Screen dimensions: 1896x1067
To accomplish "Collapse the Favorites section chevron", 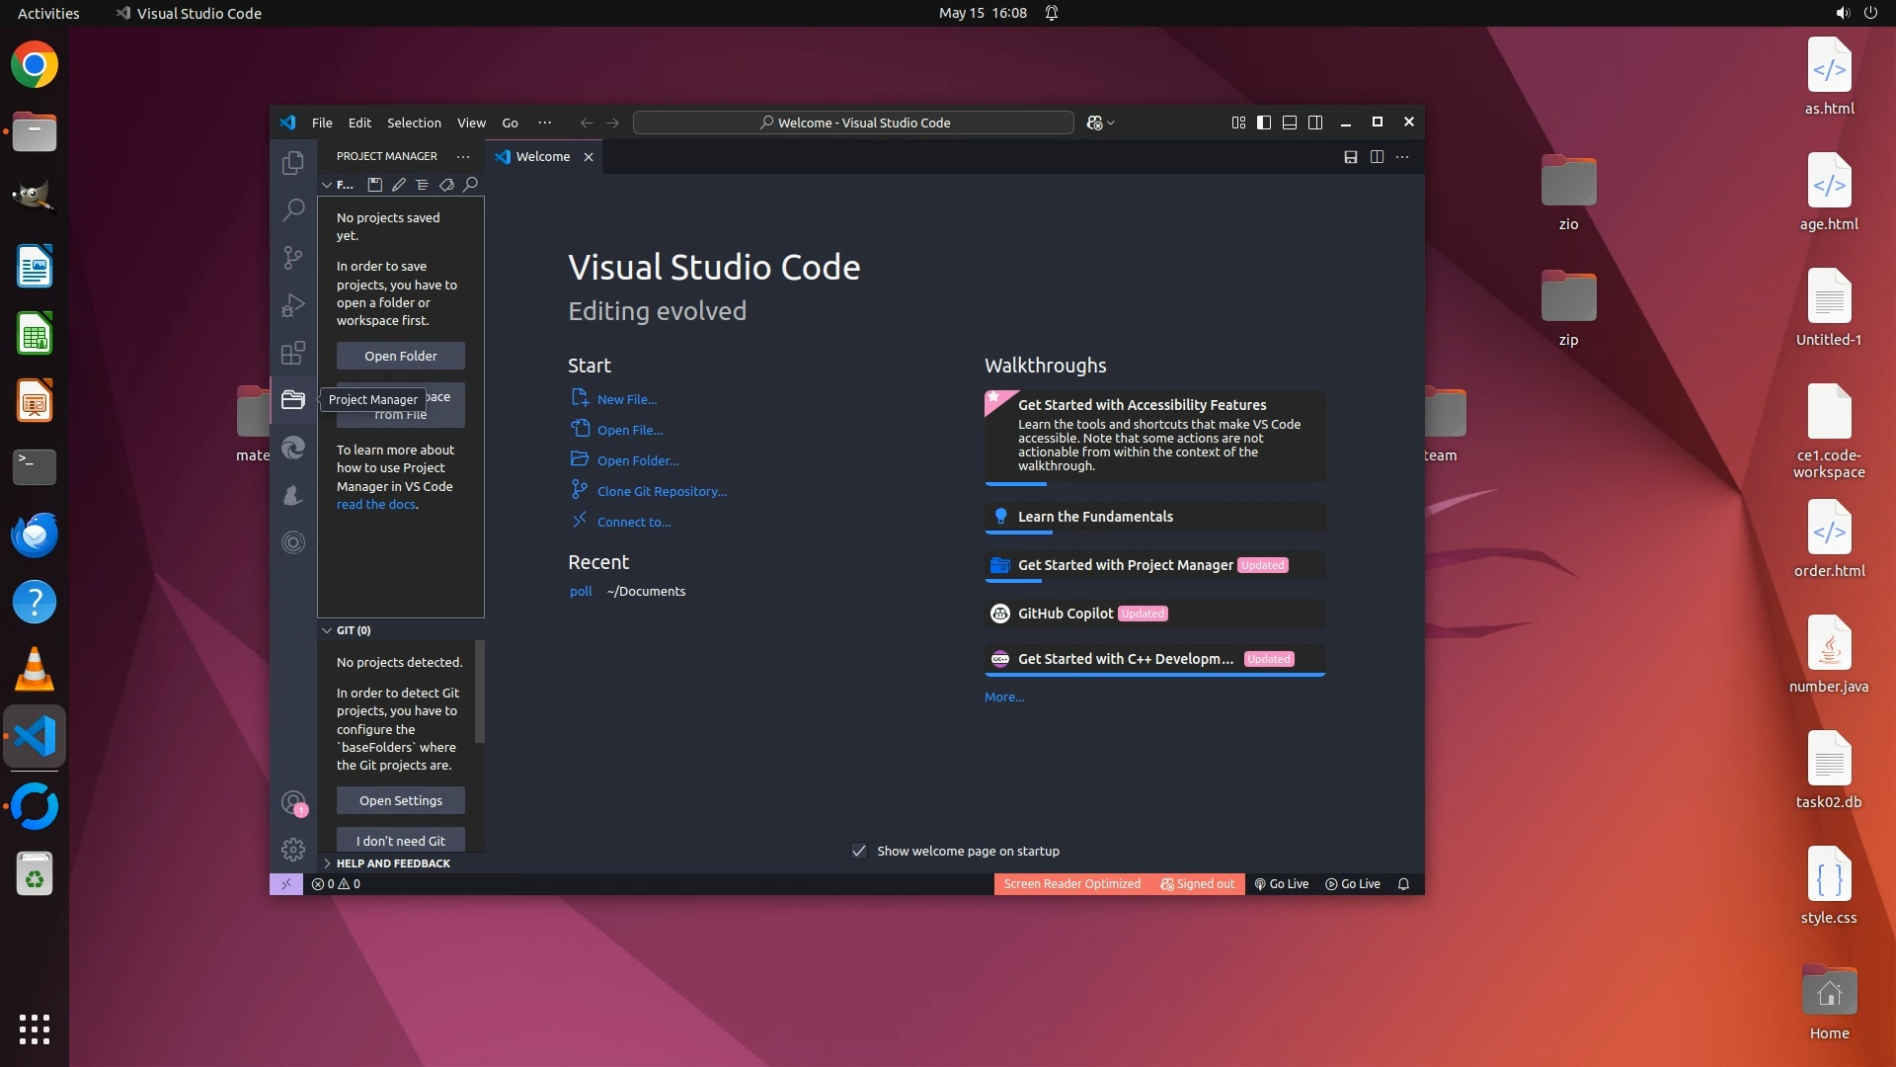I will tap(327, 185).
